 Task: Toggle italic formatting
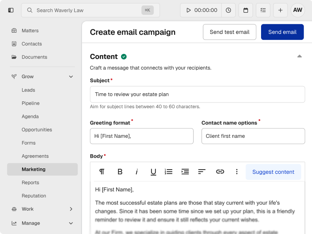137,172
